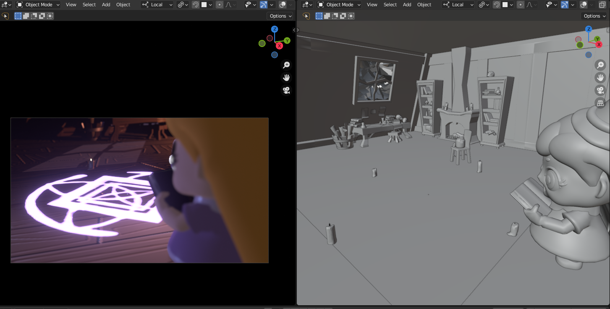610x309 pixels.
Task: Open object visibility filter in left viewport
Action: [x=251, y=5]
